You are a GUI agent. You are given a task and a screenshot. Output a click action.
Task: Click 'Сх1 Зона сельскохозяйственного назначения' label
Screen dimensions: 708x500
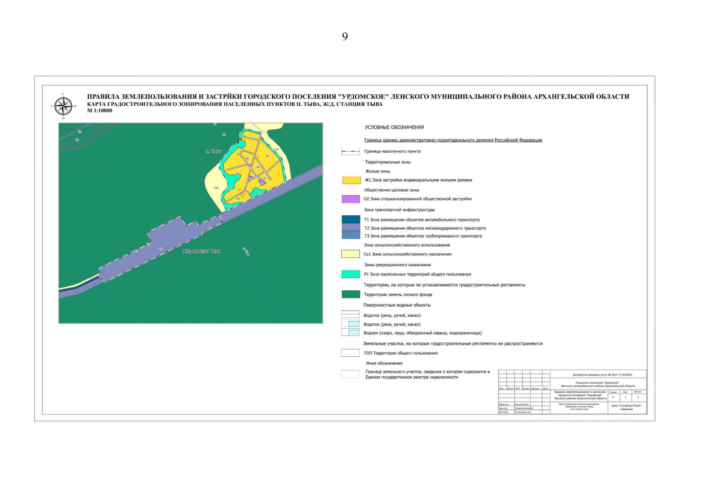coord(408,254)
